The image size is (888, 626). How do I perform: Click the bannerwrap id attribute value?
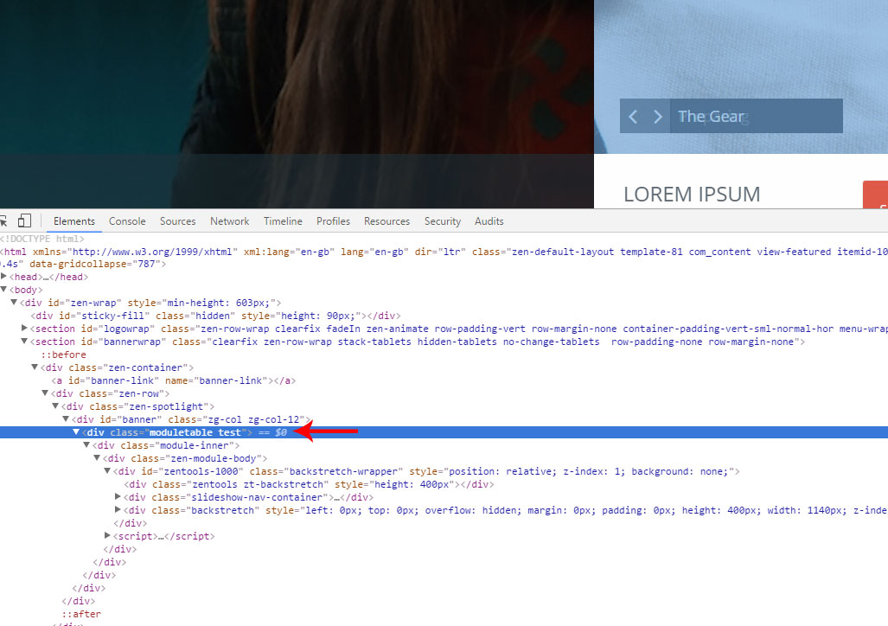click(x=132, y=342)
